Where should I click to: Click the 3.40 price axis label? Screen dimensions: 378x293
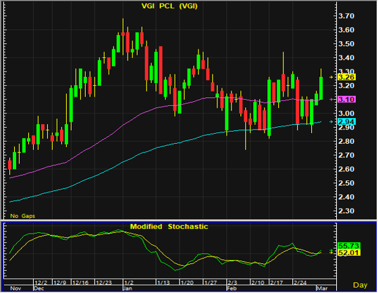pos(346,58)
